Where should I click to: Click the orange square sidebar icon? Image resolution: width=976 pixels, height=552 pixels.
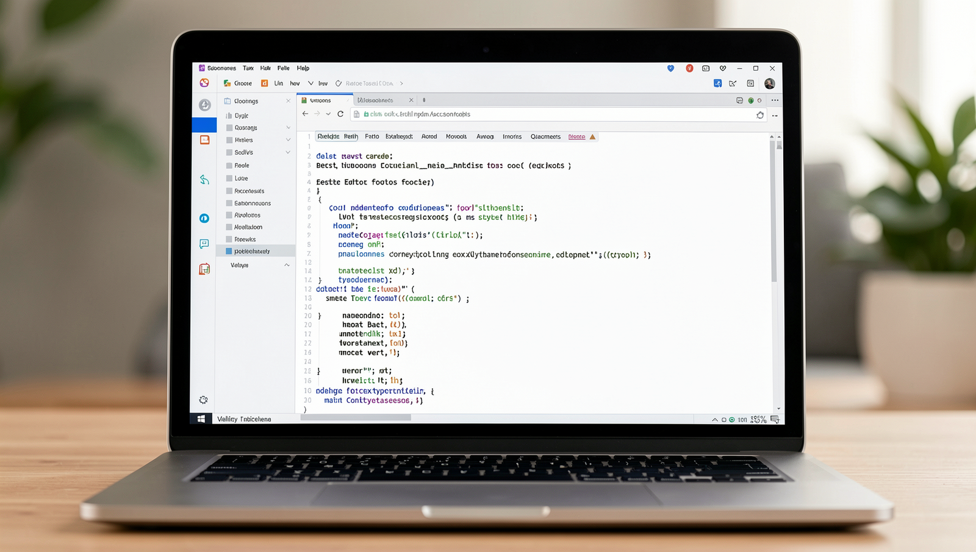204,140
